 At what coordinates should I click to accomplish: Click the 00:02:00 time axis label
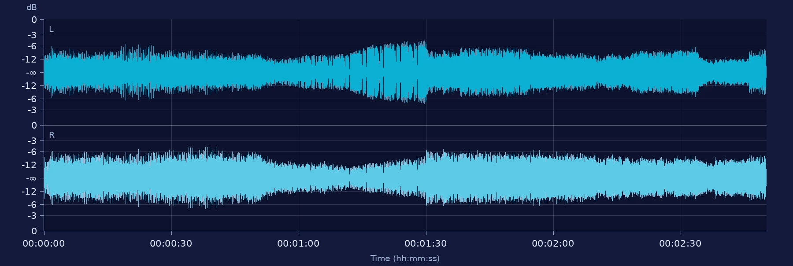coord(553,244)
